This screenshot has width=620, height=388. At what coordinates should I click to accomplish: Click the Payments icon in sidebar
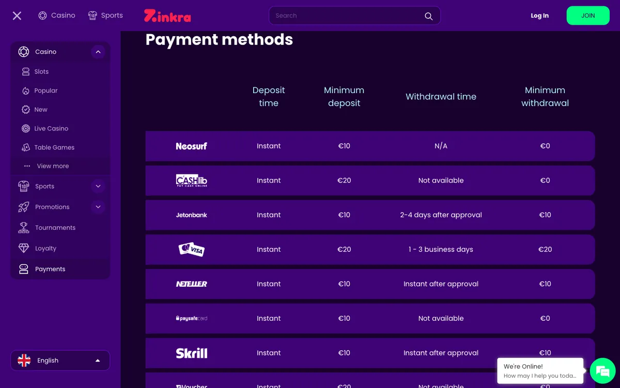24,269
